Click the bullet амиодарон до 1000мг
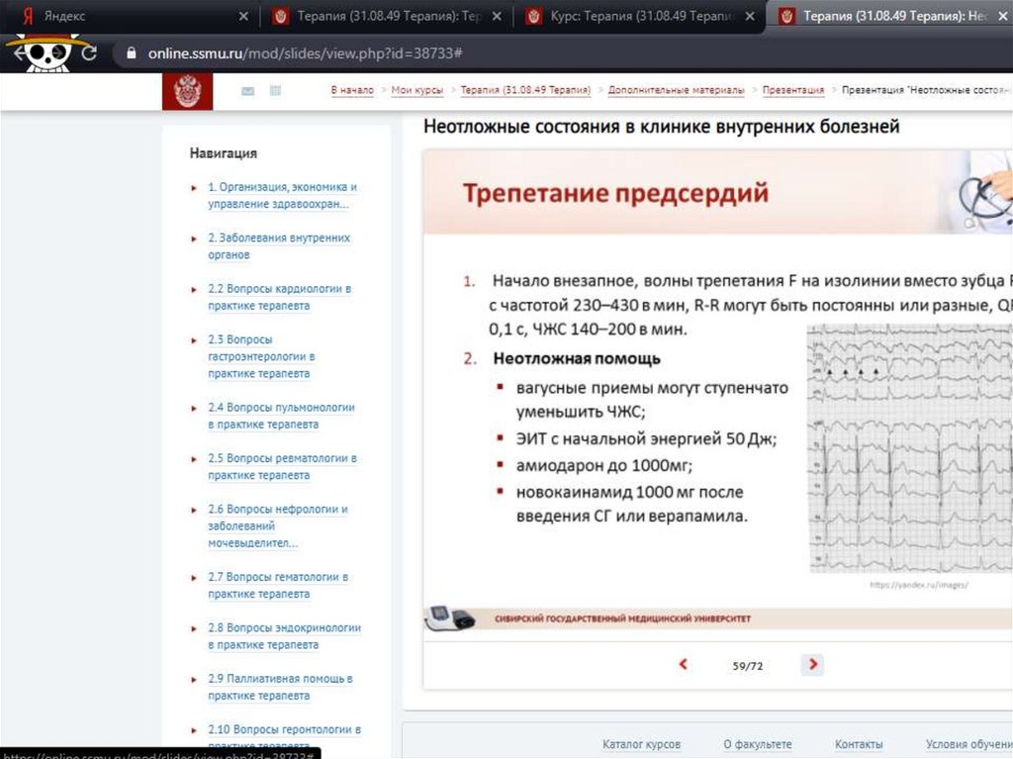This screenshot has width=1013, height=759. pyautogui.click(x=603, y=465)
